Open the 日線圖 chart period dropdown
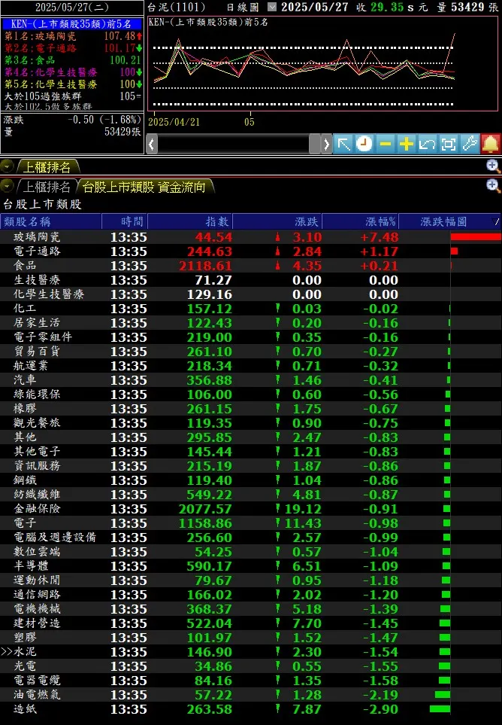Image resolution: width=502 pixels, height=725 pixels. click(273, 7)
